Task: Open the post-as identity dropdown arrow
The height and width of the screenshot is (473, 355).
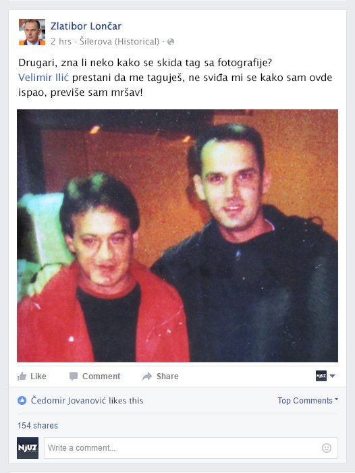Action: [332, 376]
